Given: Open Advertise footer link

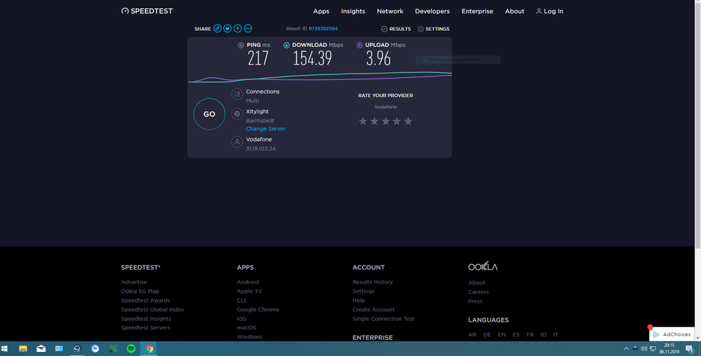Looking at the screenshot, I should pos(133,282).
